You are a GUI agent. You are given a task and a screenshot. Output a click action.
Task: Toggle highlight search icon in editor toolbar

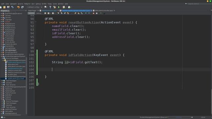pos(68,13)
